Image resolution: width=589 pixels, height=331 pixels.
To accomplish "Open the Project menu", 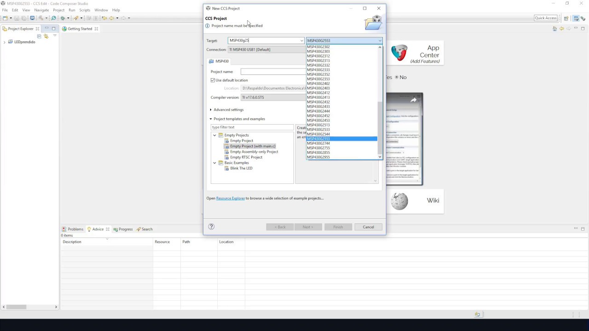I will pyautogui.click(x=58, y=10).
